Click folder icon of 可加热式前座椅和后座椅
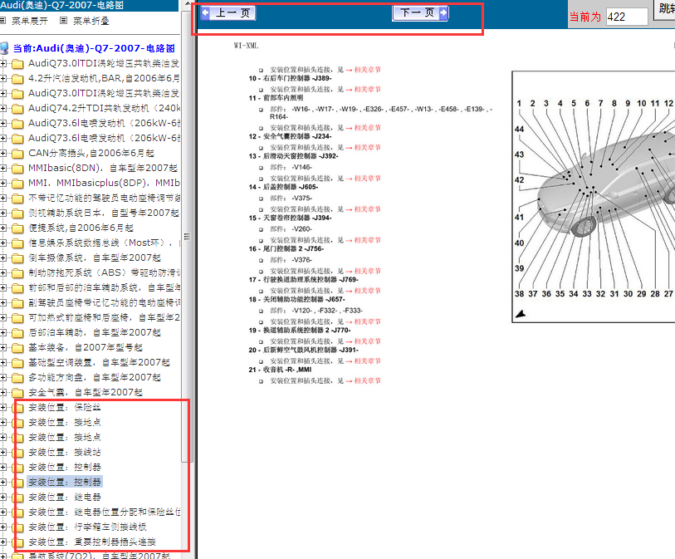This screenshot has width=675, height=559. tap(17, 318)
